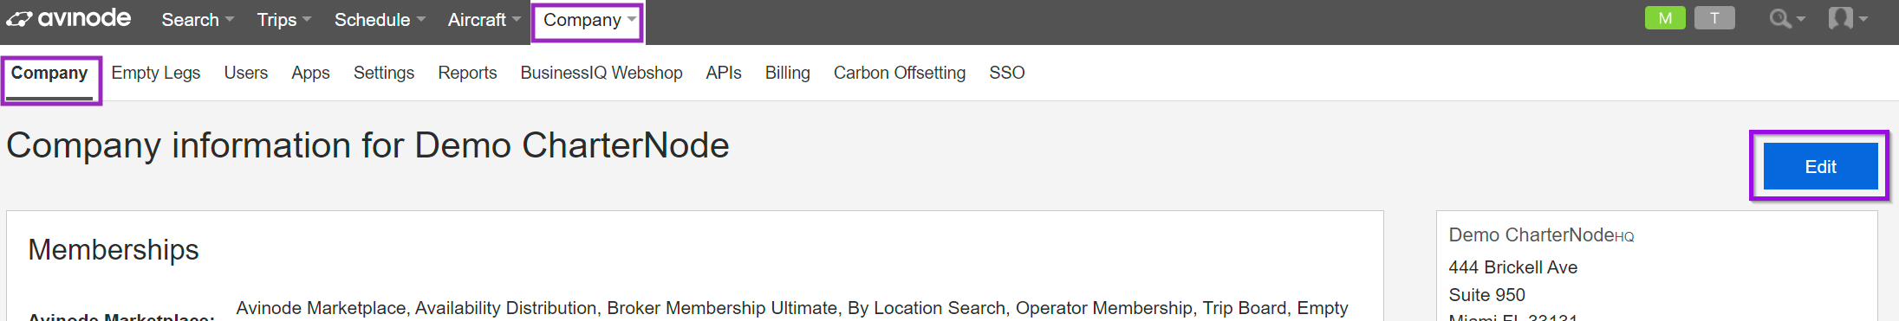Go to the Apps tab
The width and height of the screenshot is (1899, 321).
pyautogui.click(x=310, y=73)
